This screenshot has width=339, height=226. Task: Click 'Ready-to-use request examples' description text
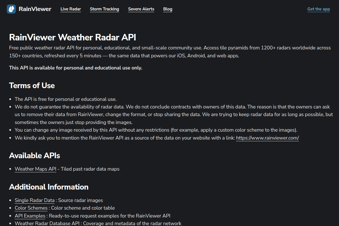pyautogui.click(x=110, y=216)
